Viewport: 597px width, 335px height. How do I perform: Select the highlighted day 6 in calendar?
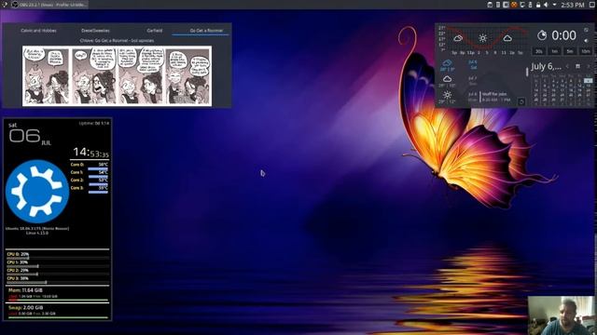[589, 81]
